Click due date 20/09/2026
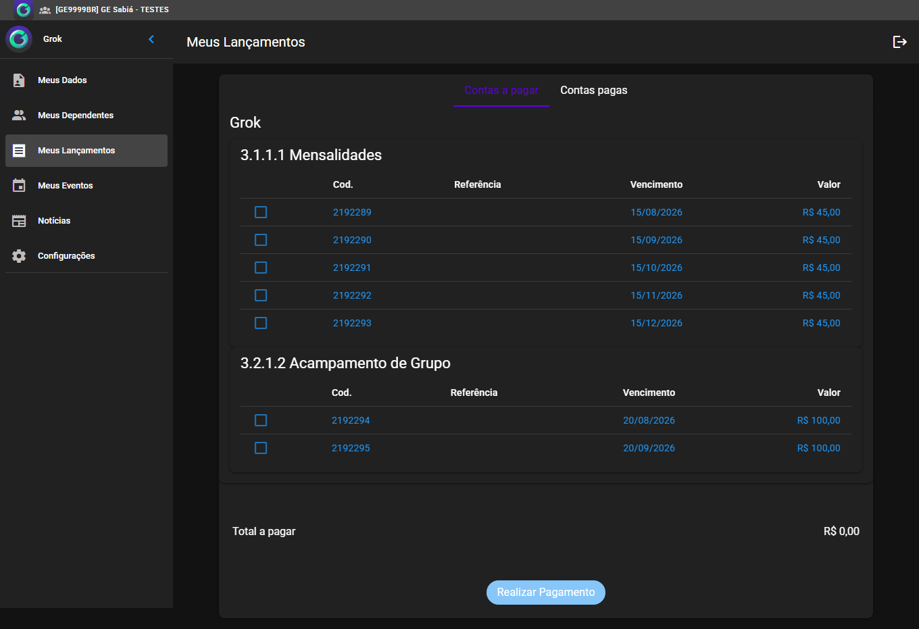The height and width of the screenshot is (629, 919). click(x=649, y=448)
